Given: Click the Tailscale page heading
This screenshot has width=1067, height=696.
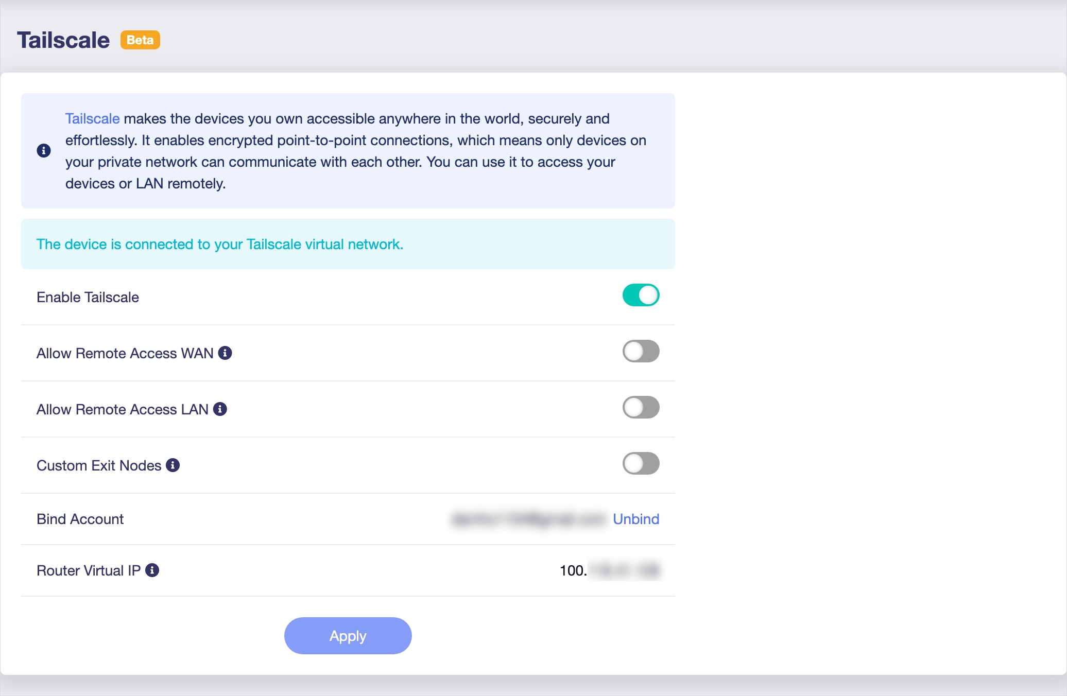Looking at the screenshot, I should click(x=63, y=40).
